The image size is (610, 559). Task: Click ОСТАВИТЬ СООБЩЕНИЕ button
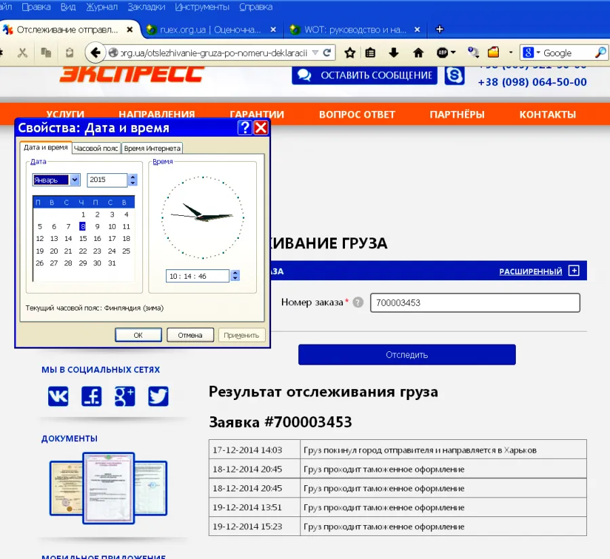365,75
